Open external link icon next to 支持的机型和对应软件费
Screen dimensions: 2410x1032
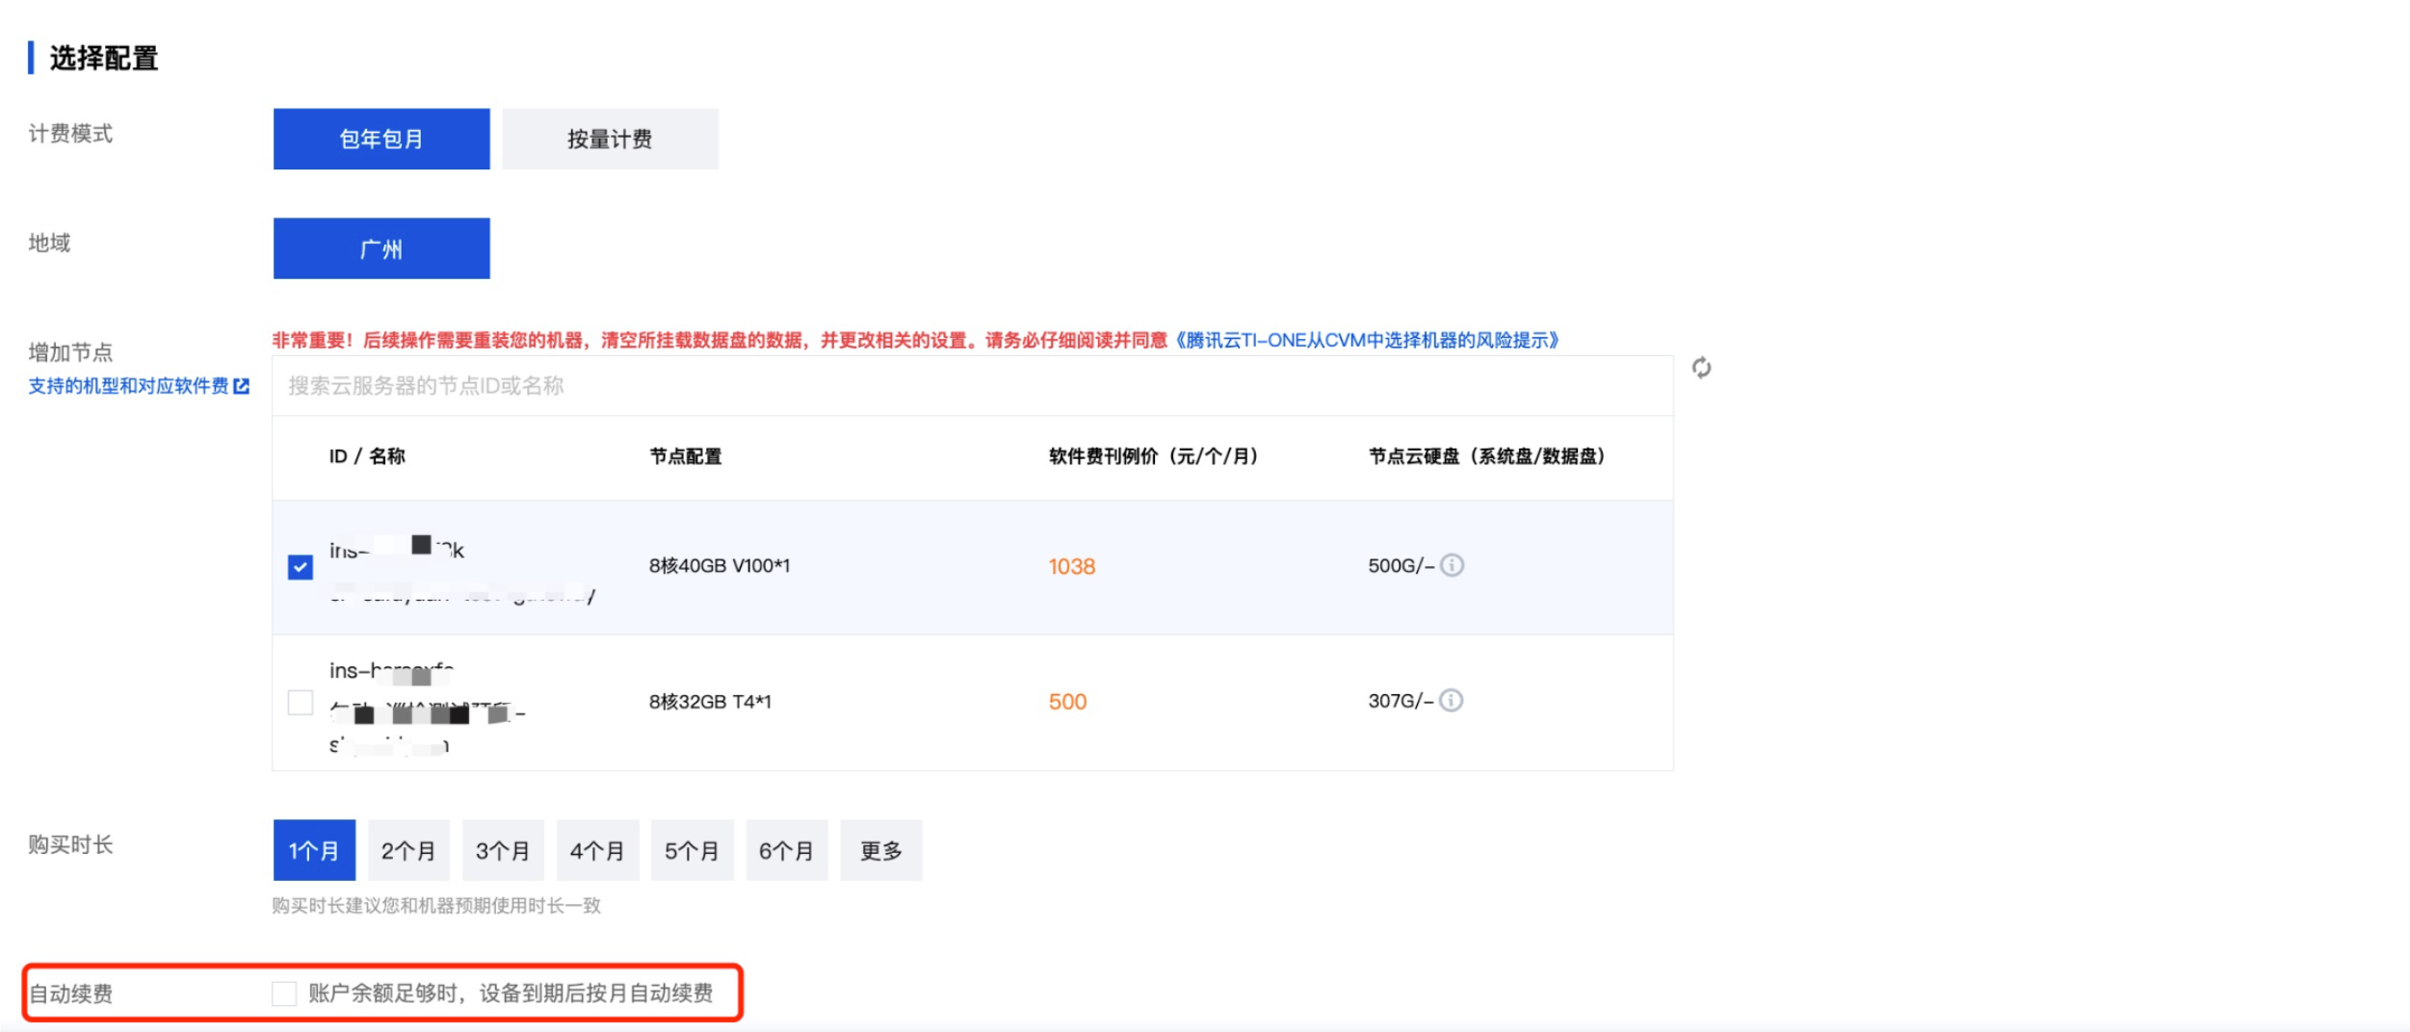tap(242, 386)
